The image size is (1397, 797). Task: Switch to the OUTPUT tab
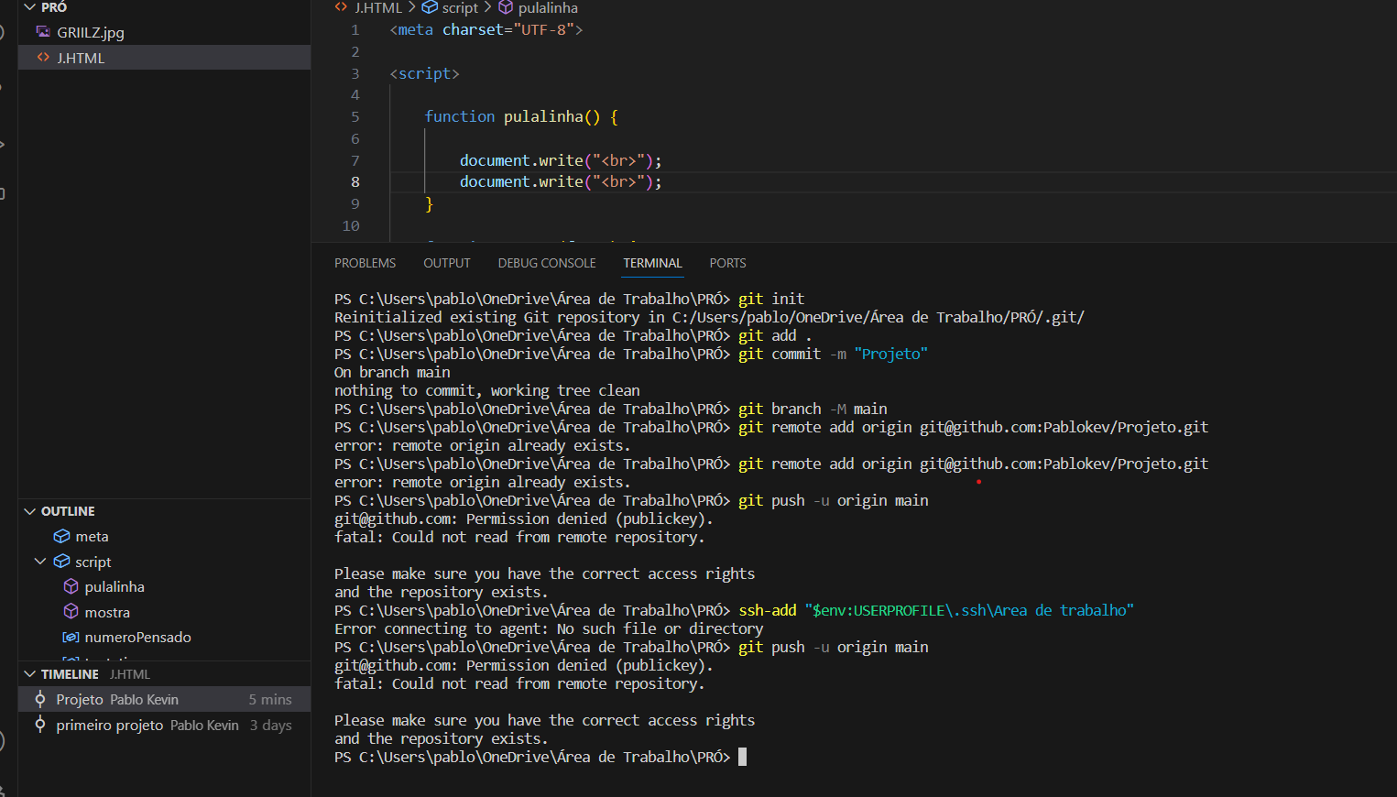[446, 263]
